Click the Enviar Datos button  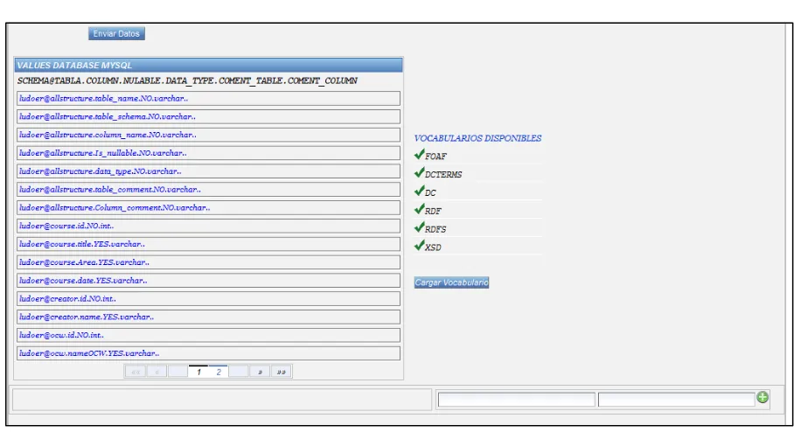pos(116,33)
